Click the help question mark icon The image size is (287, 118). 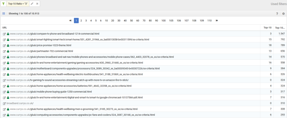[277, 13]
